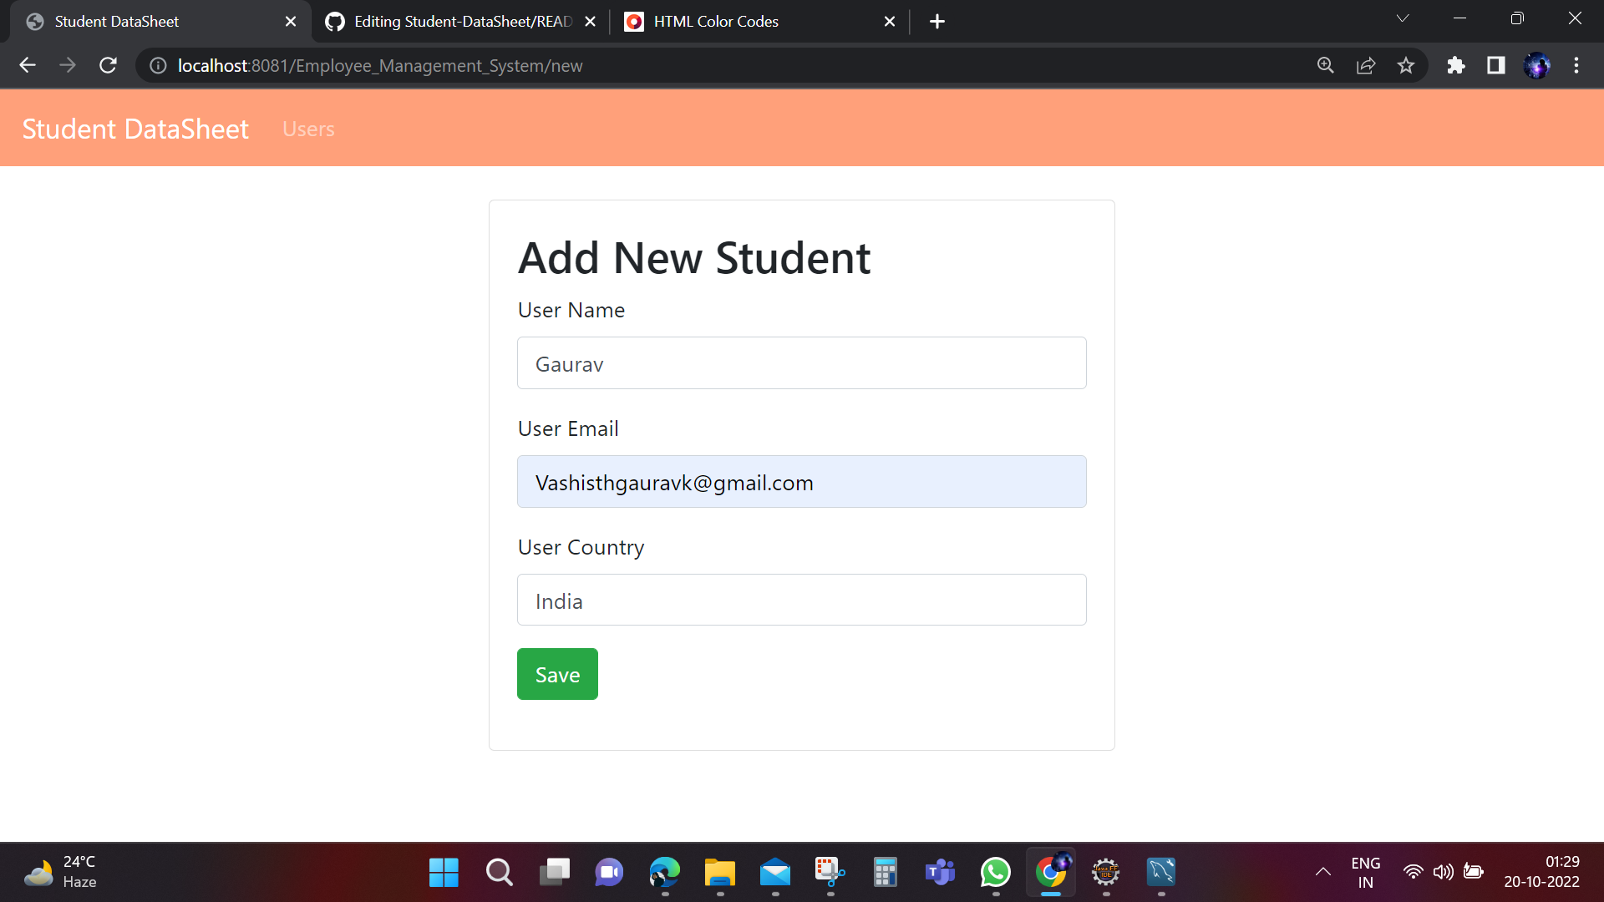Open the Users navigation link
Screen dimensions: 1604x902
click(308, 129)
